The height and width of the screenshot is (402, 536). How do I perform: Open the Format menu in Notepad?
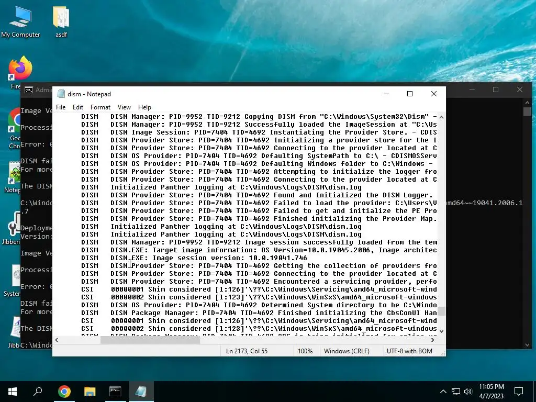point(100,107)
